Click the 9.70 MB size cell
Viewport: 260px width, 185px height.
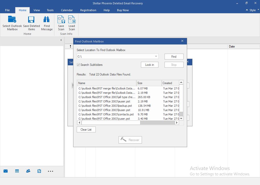coord(143,114)
